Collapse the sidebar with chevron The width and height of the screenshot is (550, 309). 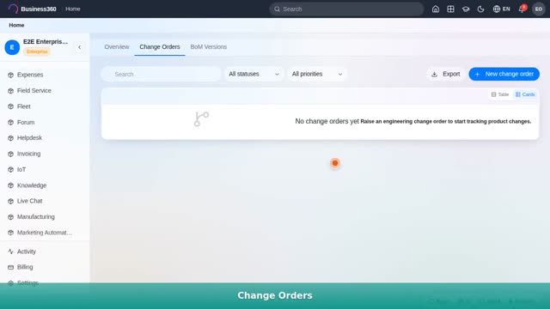tap(80, 47)
